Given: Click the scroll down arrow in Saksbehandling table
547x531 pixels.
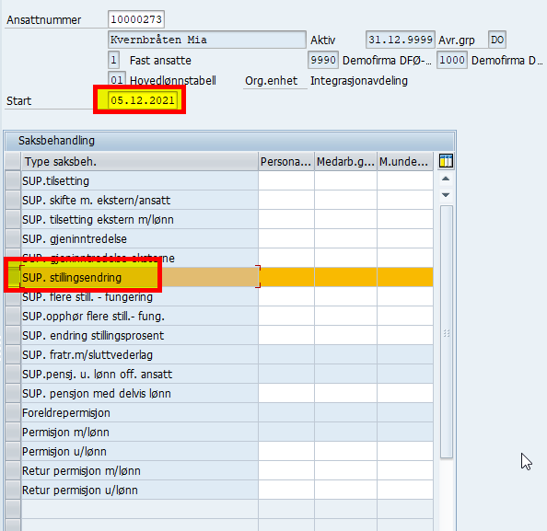Looking at the screenshot, I should [446, 195].
